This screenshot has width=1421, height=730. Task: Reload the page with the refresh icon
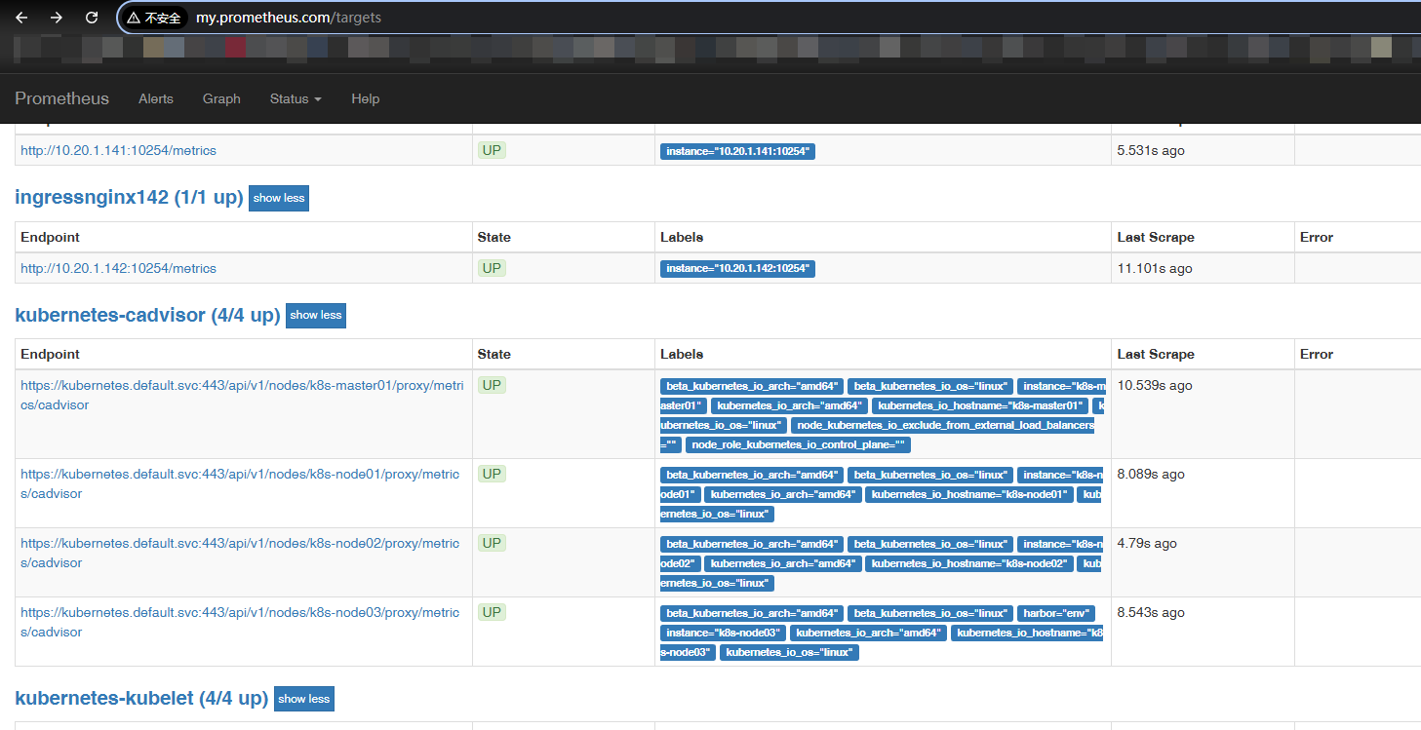(x=92, y=18)
